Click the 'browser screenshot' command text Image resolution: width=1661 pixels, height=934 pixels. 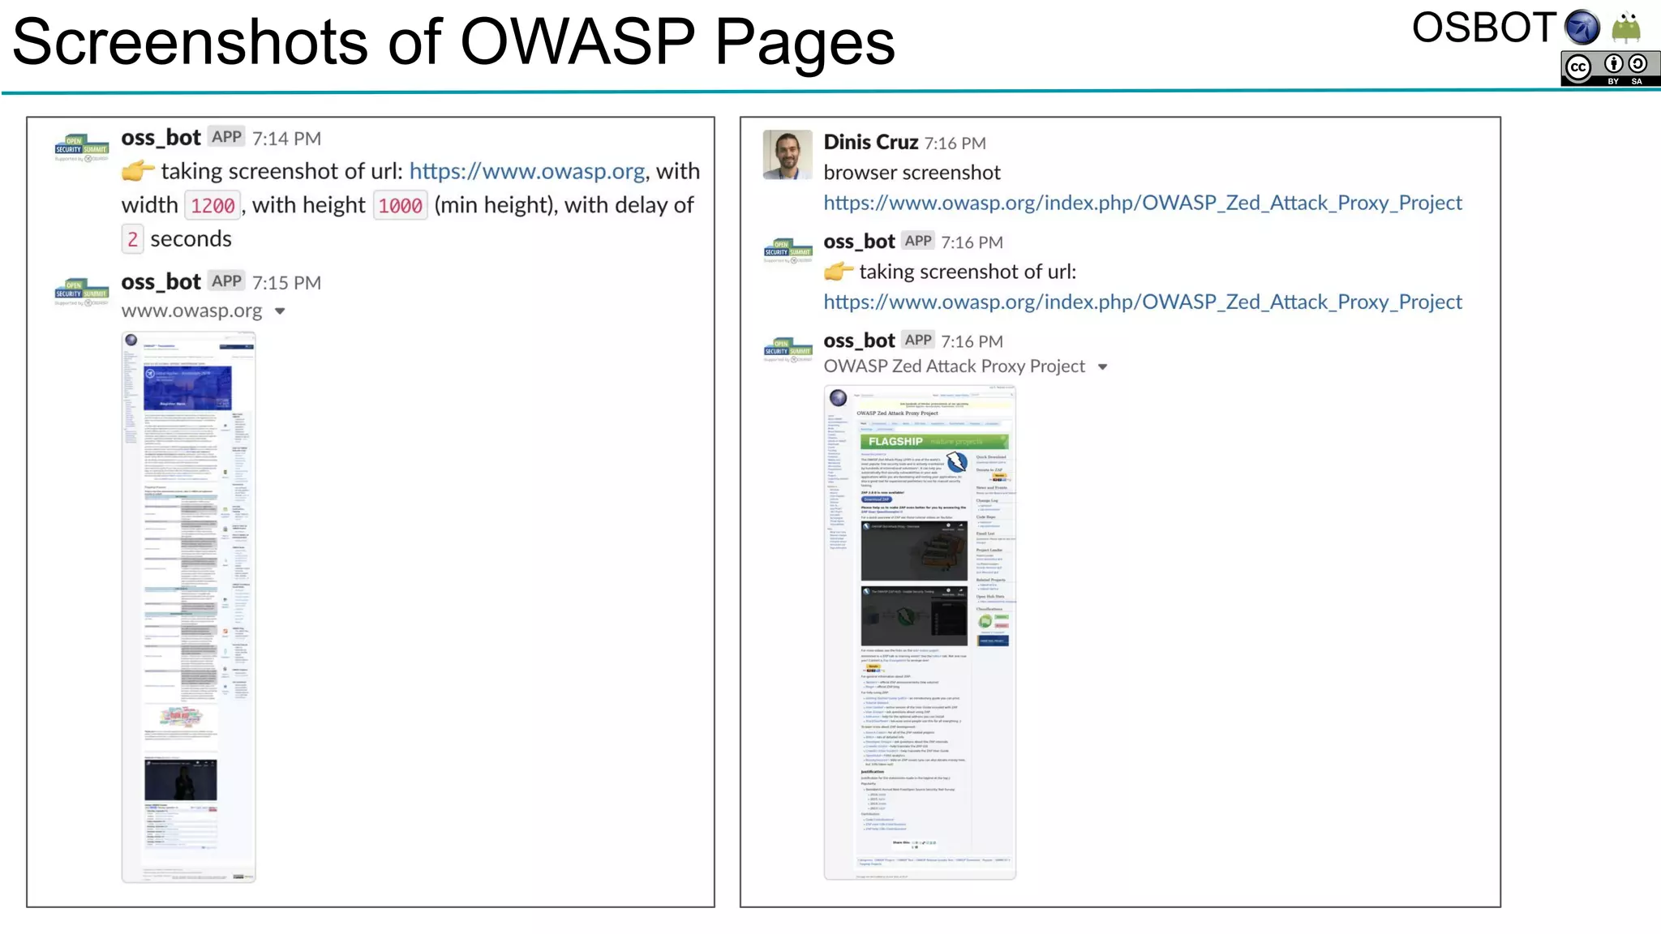click(x=912, y=173)
